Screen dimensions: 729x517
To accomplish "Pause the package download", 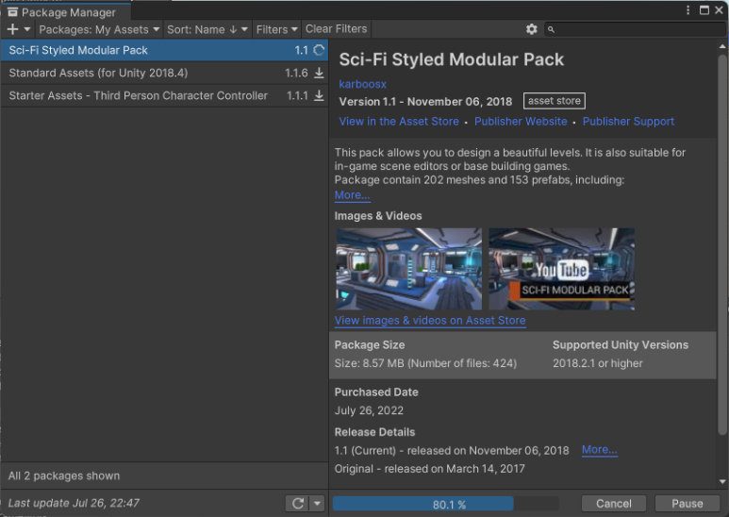I will coord(688,504).
